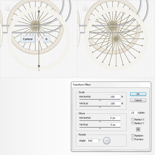Screen dimensions: 155x155
Task: Focus the Scale Horizontal percentage field
Action: [115, 97]
